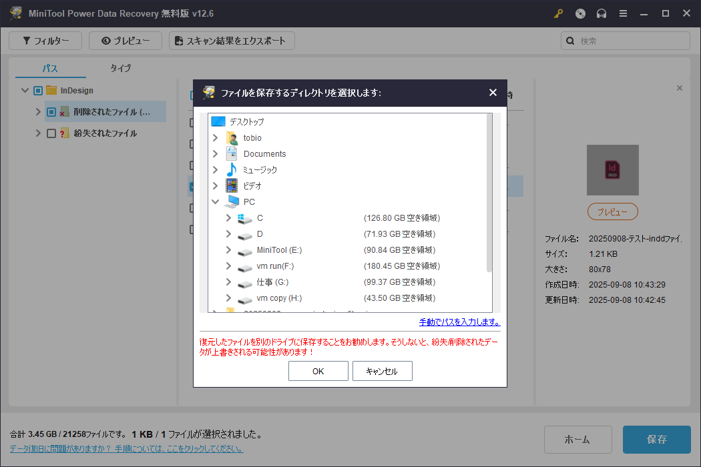Click the 手動でパスを入力します link
This screenshot has height=467, width=701.
[x=459, y=322]
